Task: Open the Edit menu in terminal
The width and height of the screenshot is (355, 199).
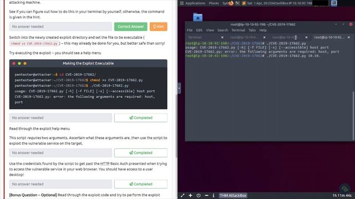Action: (199, 30)
